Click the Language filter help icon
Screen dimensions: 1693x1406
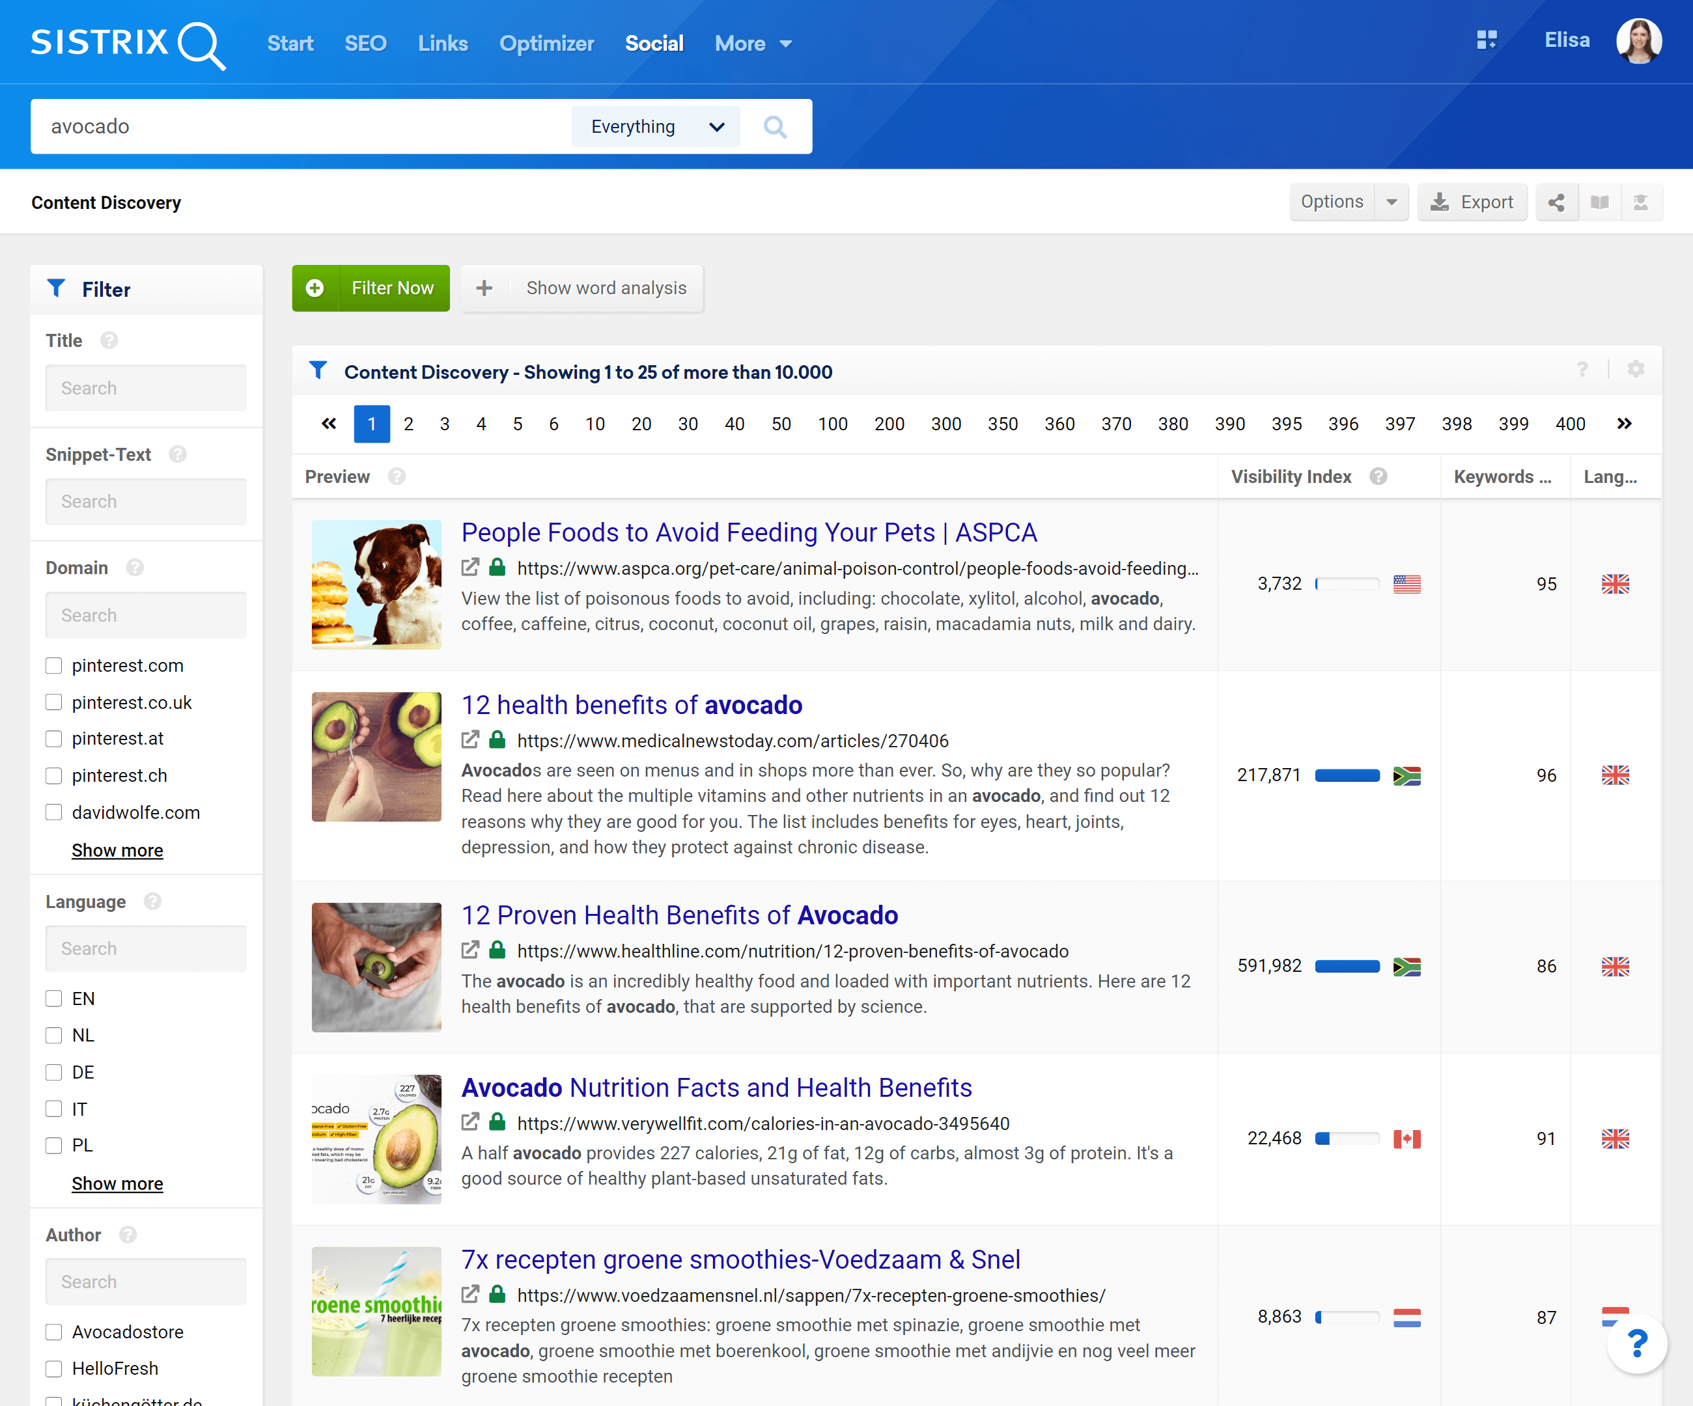click(153, 902)
